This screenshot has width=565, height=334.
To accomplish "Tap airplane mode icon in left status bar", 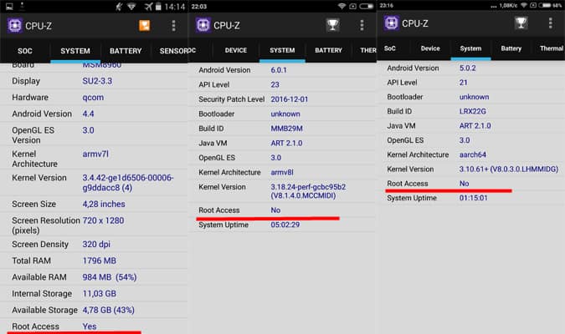I will pyautogui.click(x=148, y=7).
